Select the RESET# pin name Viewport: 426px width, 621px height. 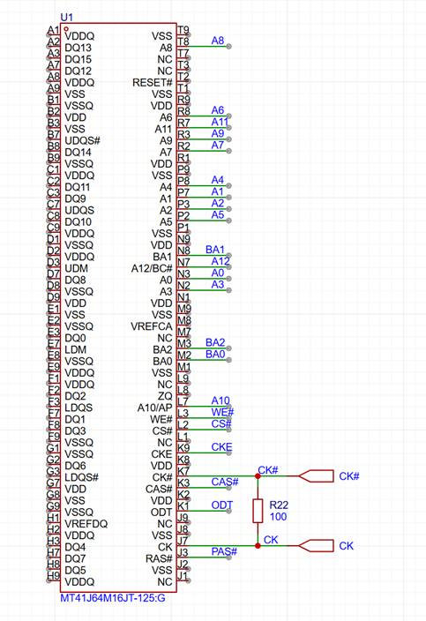[x=153, y=83]
